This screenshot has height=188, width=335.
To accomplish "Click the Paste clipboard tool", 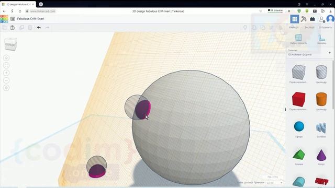I will pos(13,28).
